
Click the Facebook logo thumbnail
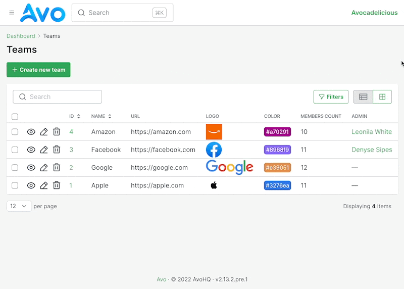(x=214, y=150)
